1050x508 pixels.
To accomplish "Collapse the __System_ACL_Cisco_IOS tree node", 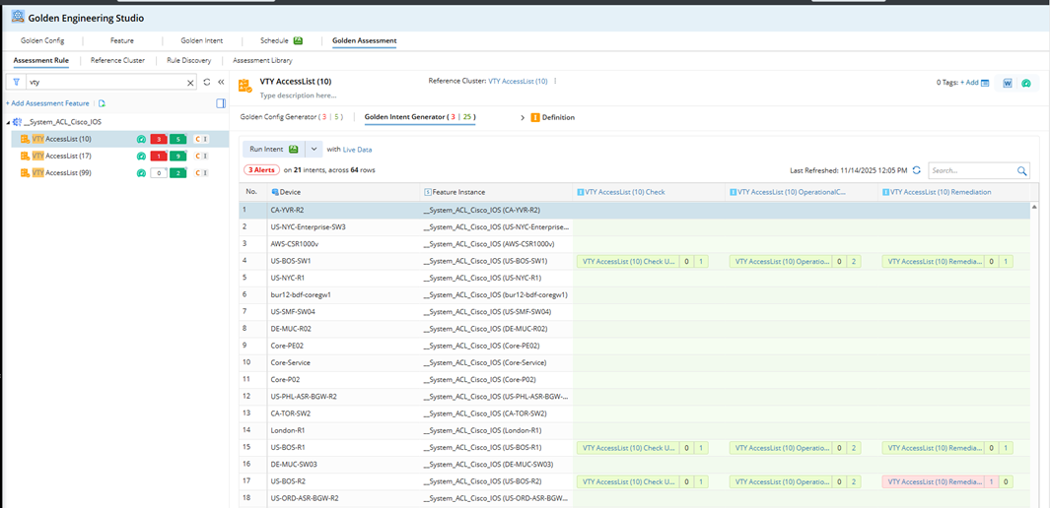I will click(x=9, y=122).
